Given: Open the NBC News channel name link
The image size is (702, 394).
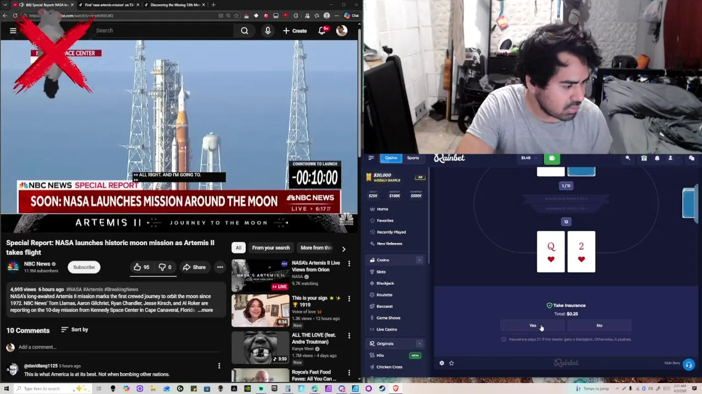Looking at the screenshot, I should tap(37, 264).
